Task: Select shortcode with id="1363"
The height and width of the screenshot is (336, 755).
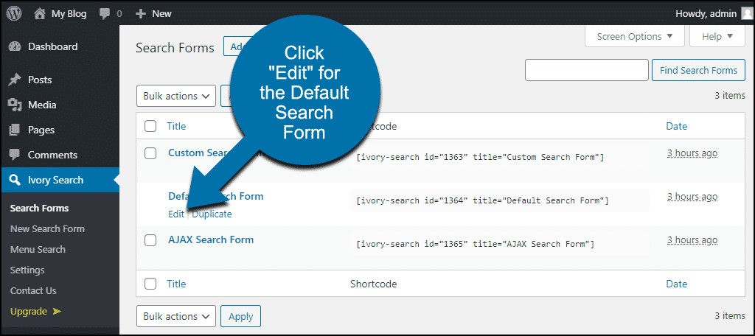Action: click(x=480, y=157)
